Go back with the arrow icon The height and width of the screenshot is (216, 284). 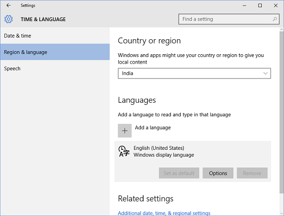(8, 6)
